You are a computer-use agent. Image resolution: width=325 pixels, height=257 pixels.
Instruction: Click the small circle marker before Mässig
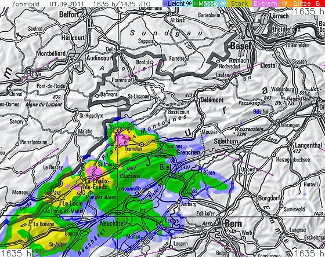[x=196, y=3]
